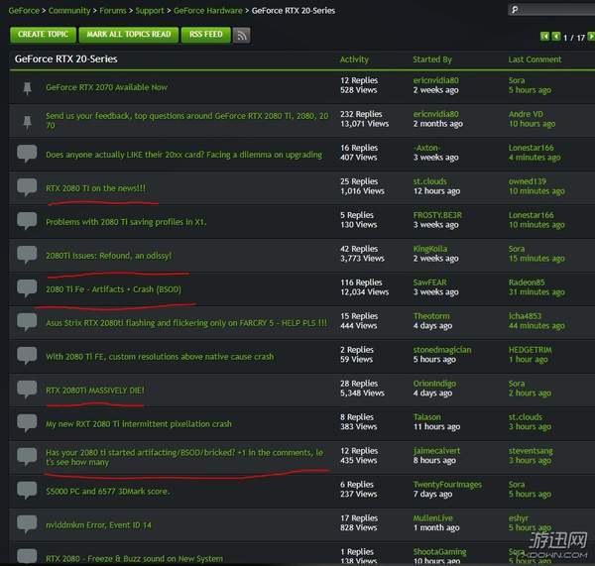Click the CREATE TOPIC button
The height and width of the screenshot is (566, 595).
[43, 35]
